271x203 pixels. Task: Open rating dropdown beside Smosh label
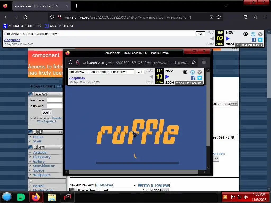tap(216, 159)
